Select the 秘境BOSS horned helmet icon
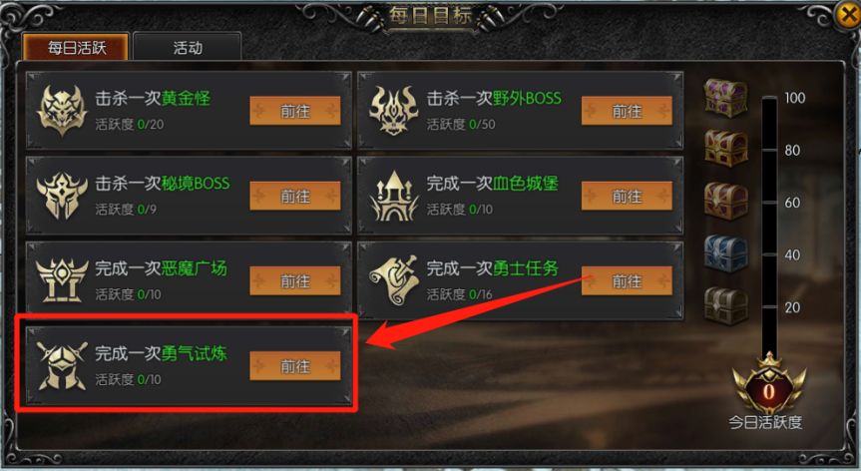The width and height of the screenshot is (861, 471). (x=62, y=196)
